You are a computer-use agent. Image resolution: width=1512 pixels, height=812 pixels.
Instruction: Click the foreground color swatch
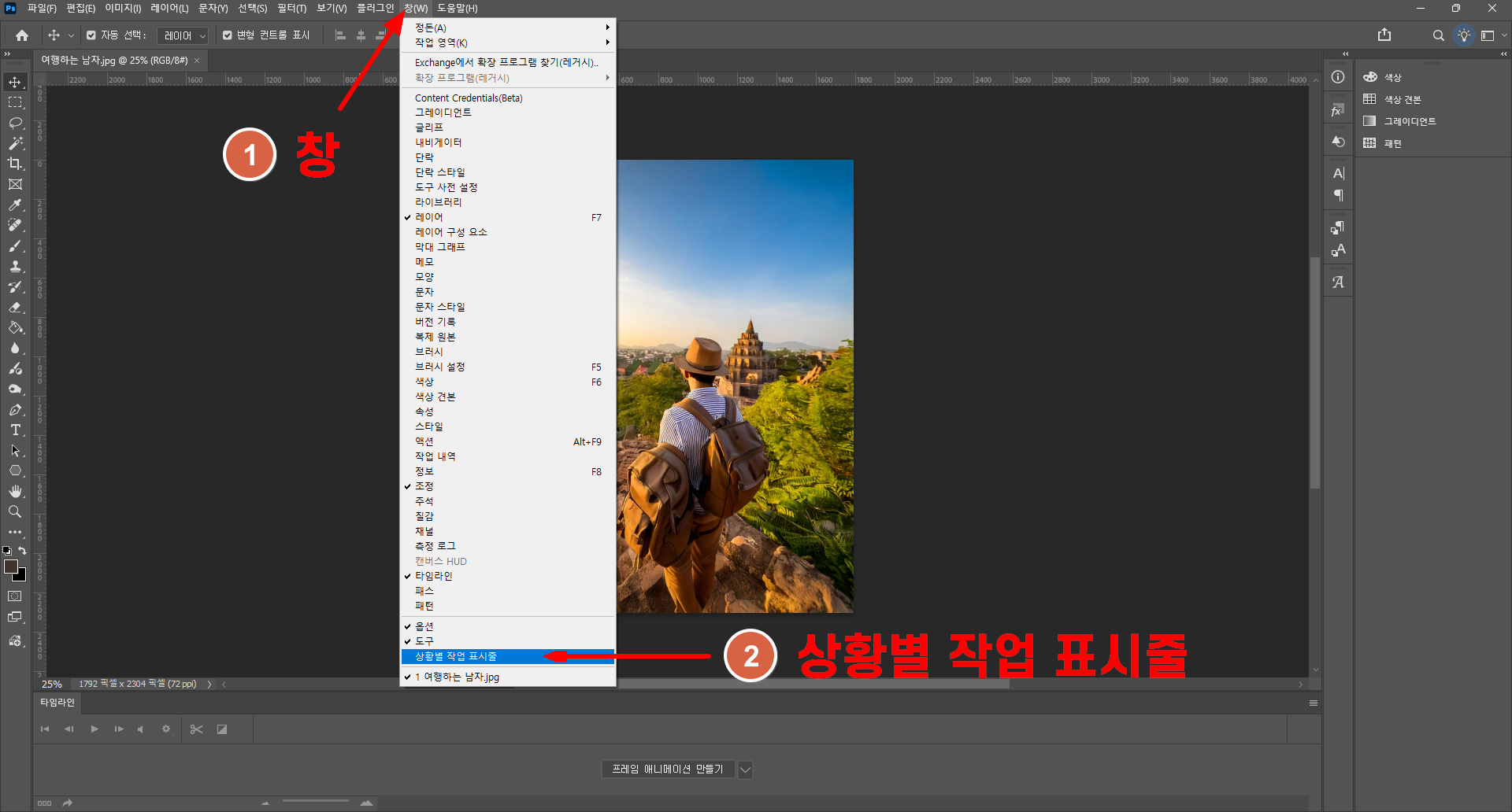(x=11, y=567)
